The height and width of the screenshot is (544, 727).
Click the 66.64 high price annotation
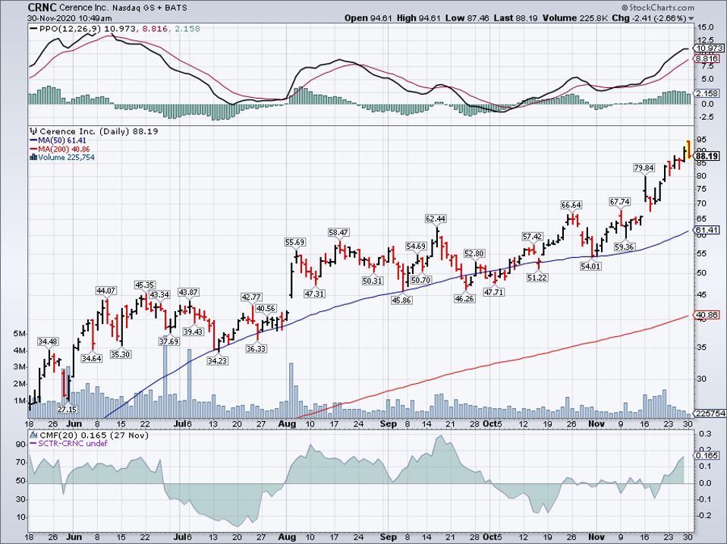pyautogui.click(x=571, y=205)
